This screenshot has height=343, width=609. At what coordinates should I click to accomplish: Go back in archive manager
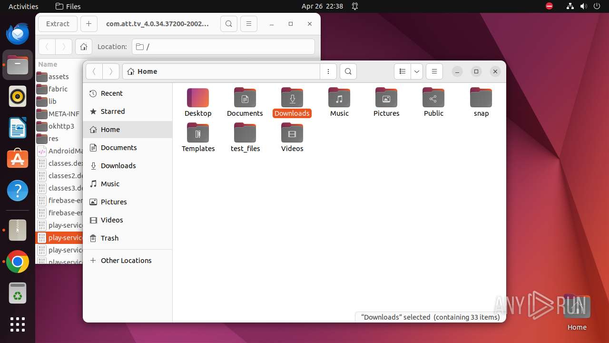pos(47,47)
